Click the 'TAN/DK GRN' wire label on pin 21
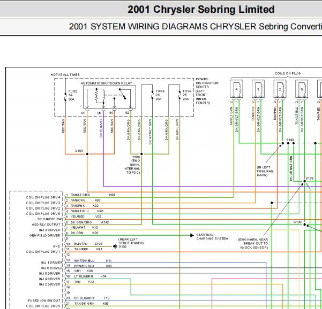This screenshot has width=322, height=309. (85, 303)
